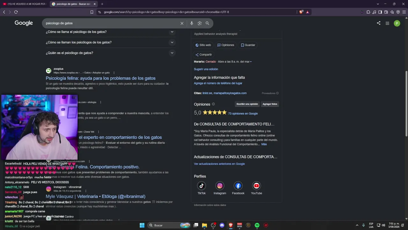408x230 pixels.
Task: Open "Myle Vásquez | Veterinaria • Etóloga" result
Action: click(95, 196)
